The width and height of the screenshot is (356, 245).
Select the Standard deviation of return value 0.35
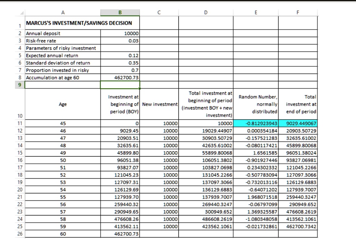120,63
